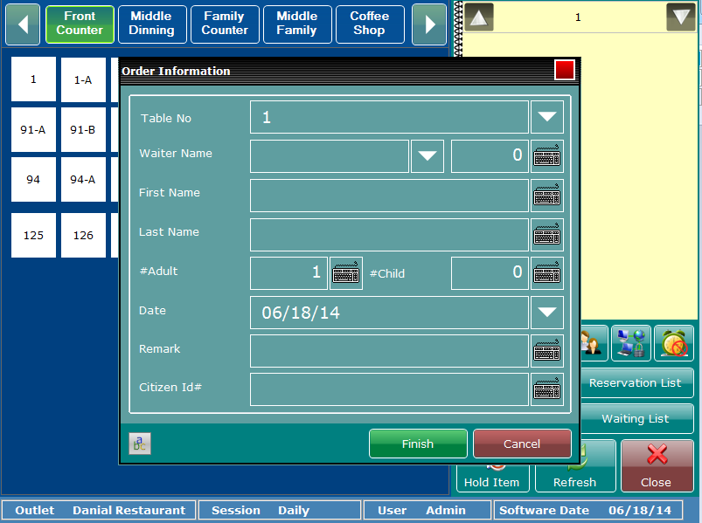Viewport: 702px width, 523px height.
Task: Click the Date field showing 06/18/14
Action: 389,313
